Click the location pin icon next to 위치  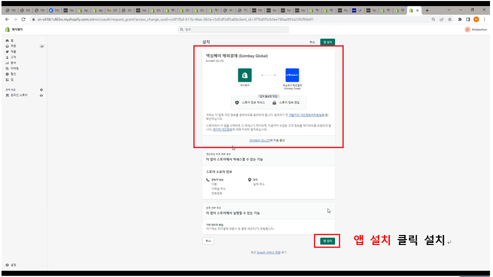tap(250, 180)
